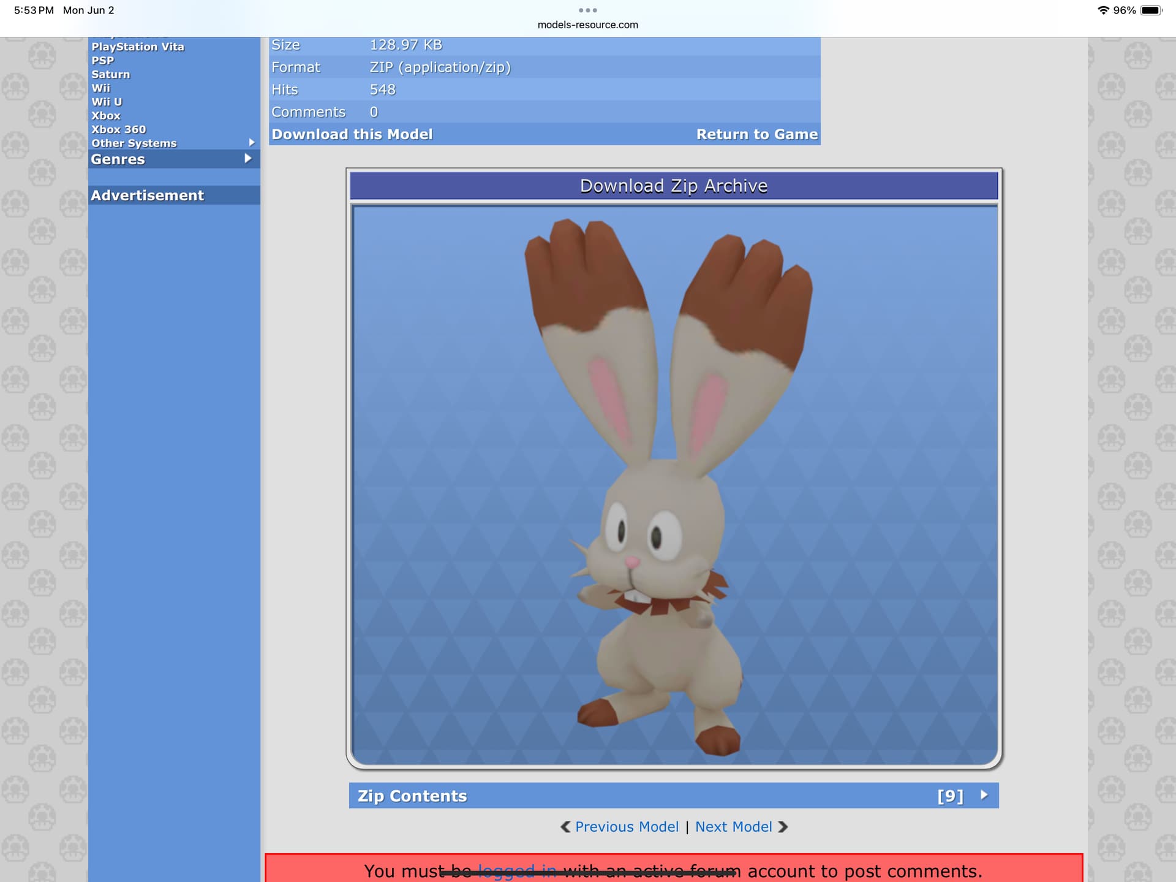
Task: Click the Genres arrow icon
Action: pyautogui.click(x=248, y=159)
